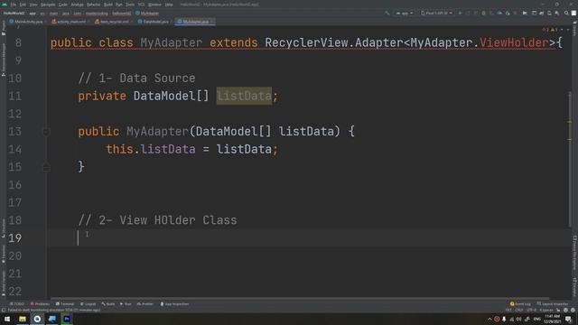Collapse the constructor at line 13 fold marker
Image resolution: width=578 pixels, height=325 pixels.
pyautogui.click(x=46, y=132)
